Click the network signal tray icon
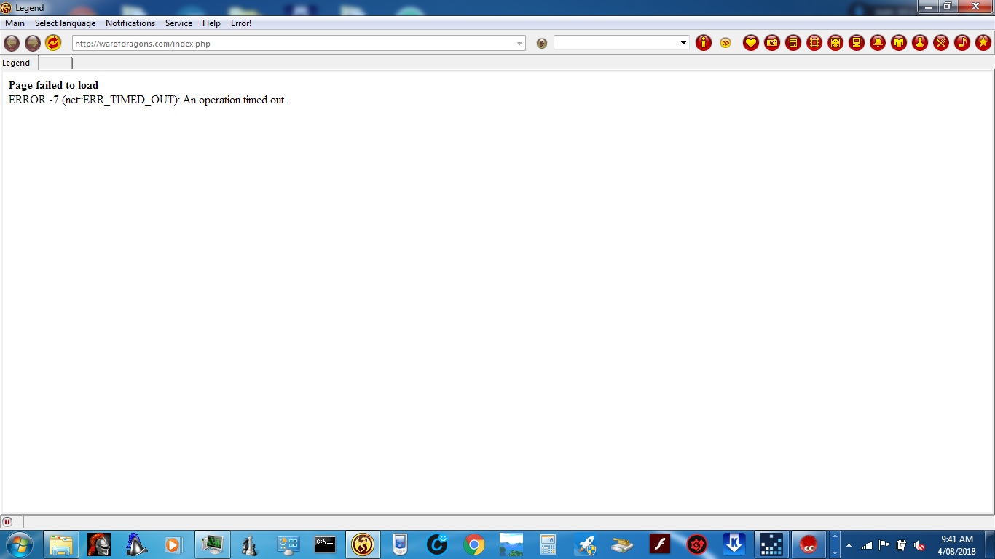The height and width of the screenshot is (559, 995). 867,545
